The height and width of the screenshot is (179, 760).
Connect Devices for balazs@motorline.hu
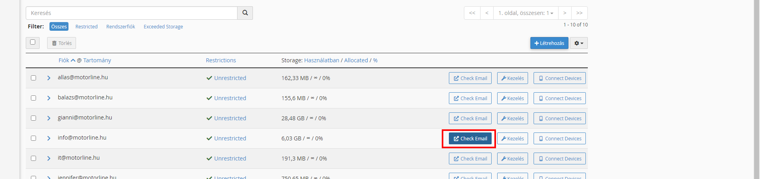tap(559, 98)
